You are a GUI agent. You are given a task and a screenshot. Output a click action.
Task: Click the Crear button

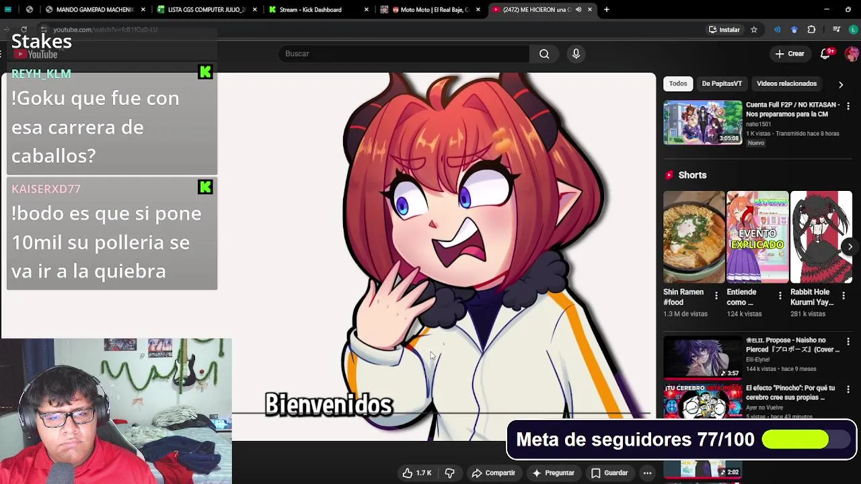point(790,54)
